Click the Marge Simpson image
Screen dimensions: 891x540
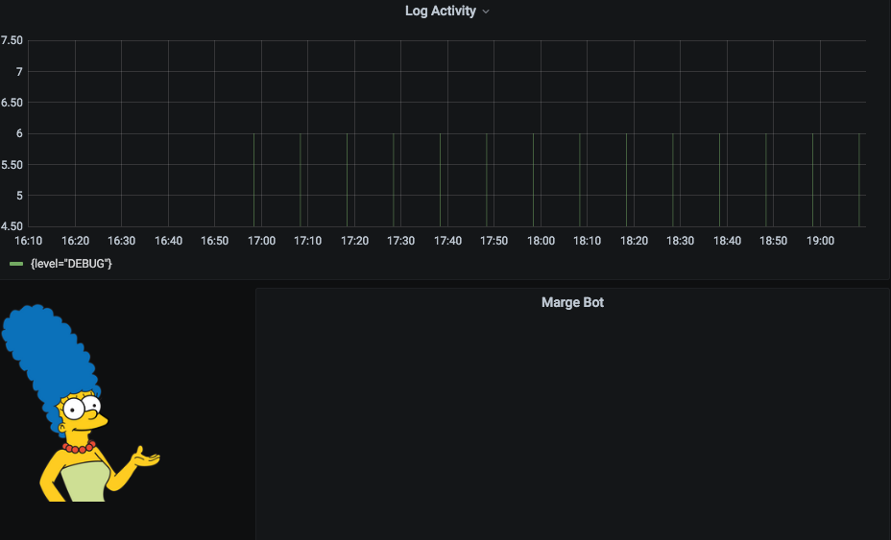82,403
